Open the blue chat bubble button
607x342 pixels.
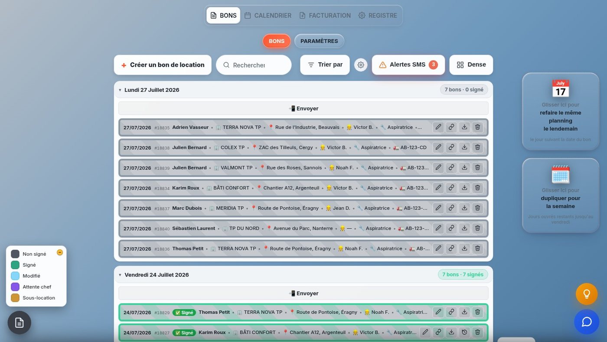click(587, 322)
